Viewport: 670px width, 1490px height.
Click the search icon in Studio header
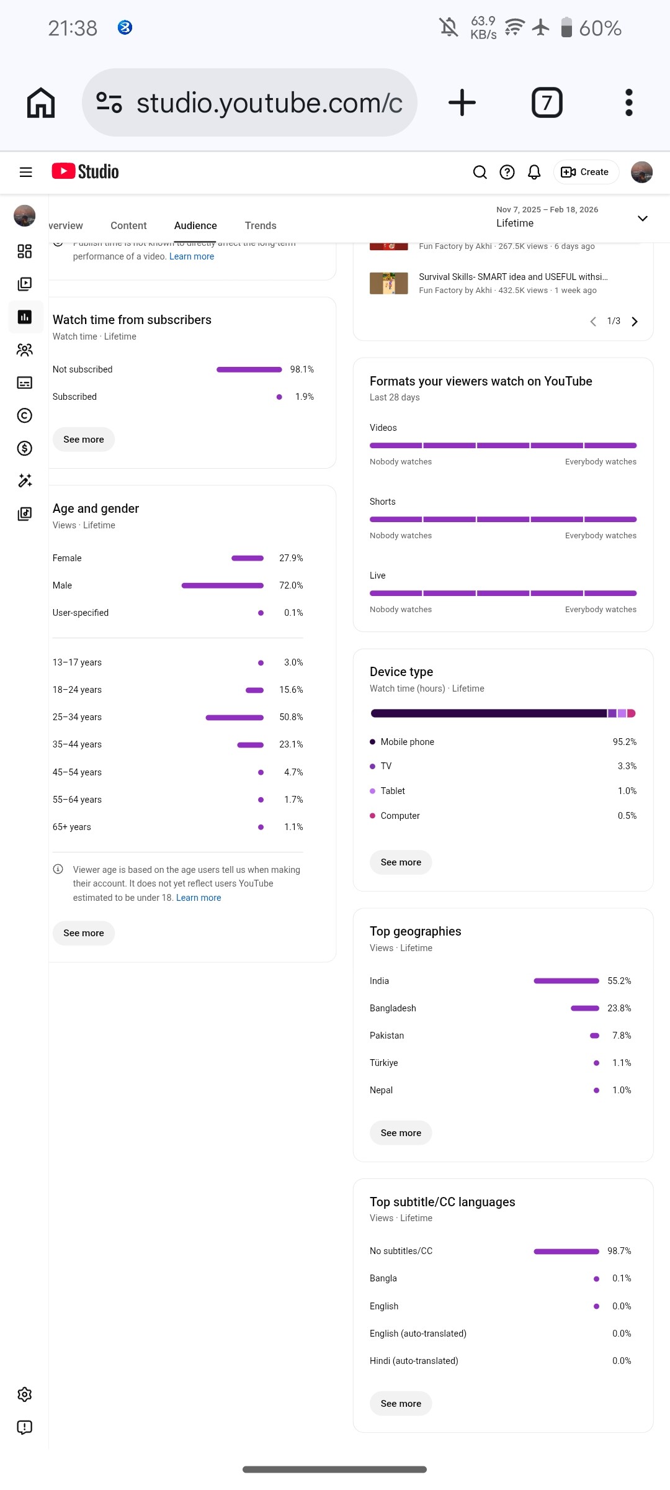point(480,172)
